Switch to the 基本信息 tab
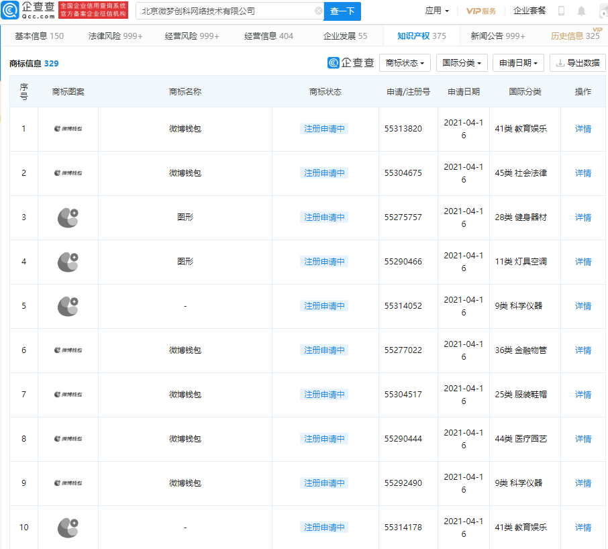The height and width of the screenshot is (549, 608). [x=39, y=36]
